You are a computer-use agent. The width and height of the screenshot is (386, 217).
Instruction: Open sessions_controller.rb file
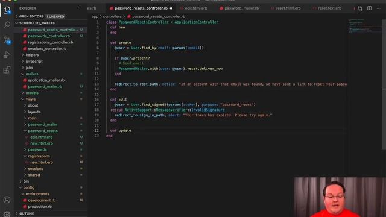point(47,49)
